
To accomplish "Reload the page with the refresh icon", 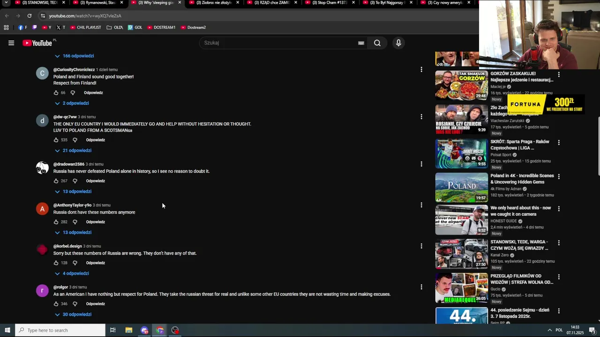I will (x=29, y=15).
